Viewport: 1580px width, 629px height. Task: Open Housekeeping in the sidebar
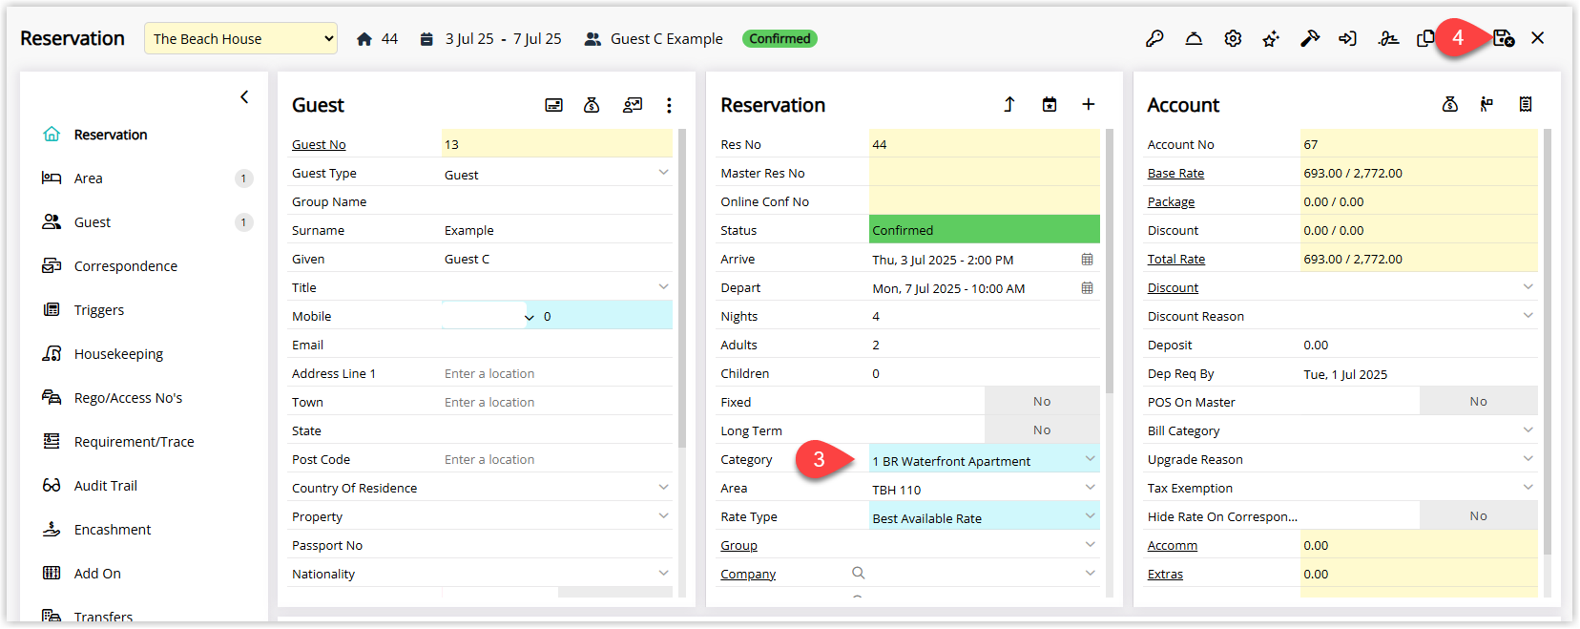click(118, 354)
